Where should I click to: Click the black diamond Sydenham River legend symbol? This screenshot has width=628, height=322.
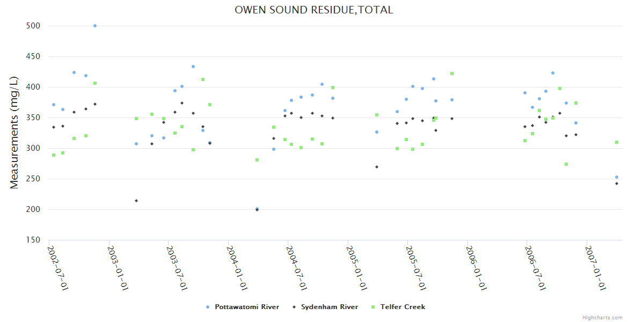[294, 307]
